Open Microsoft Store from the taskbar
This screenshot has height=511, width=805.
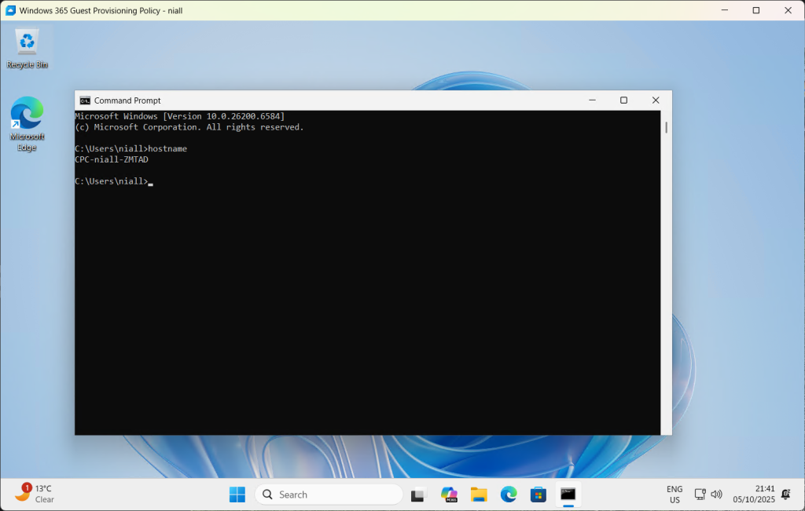(x=539, y=495)
